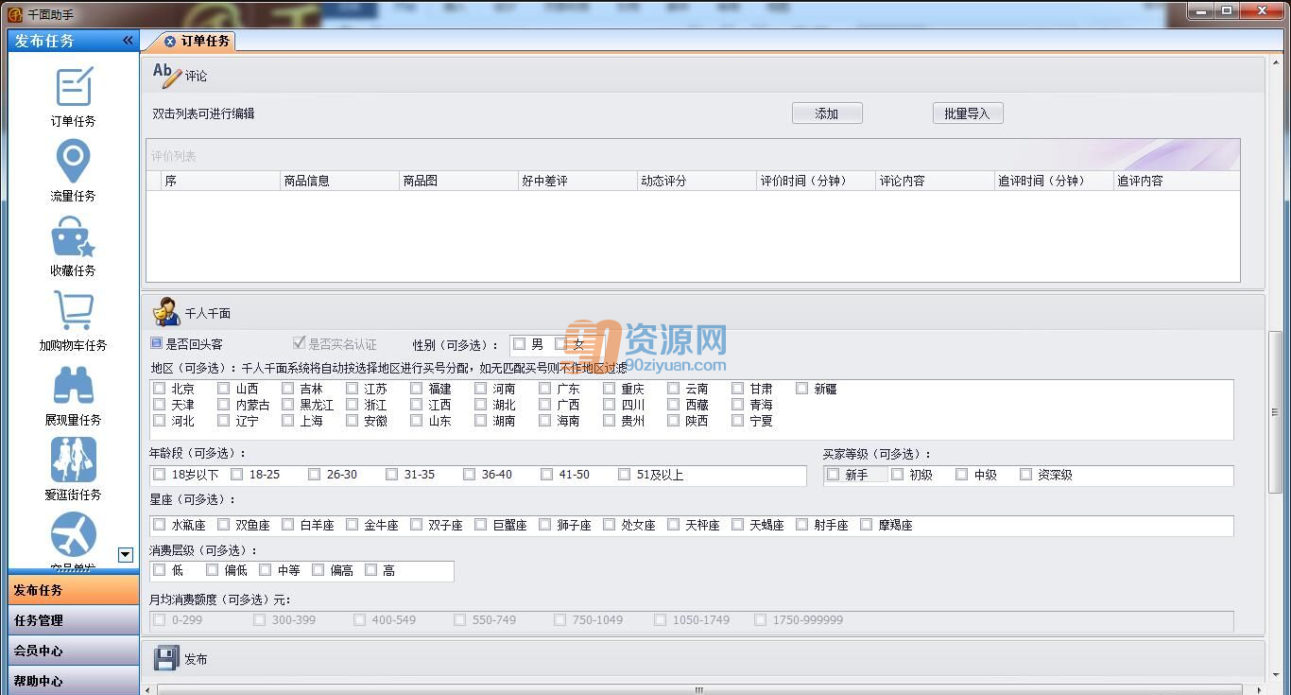Open the 订单任务 sidebar icon
Image resolution: width=1291 pixels, height=695 pixels.
(x=74, y=87)
